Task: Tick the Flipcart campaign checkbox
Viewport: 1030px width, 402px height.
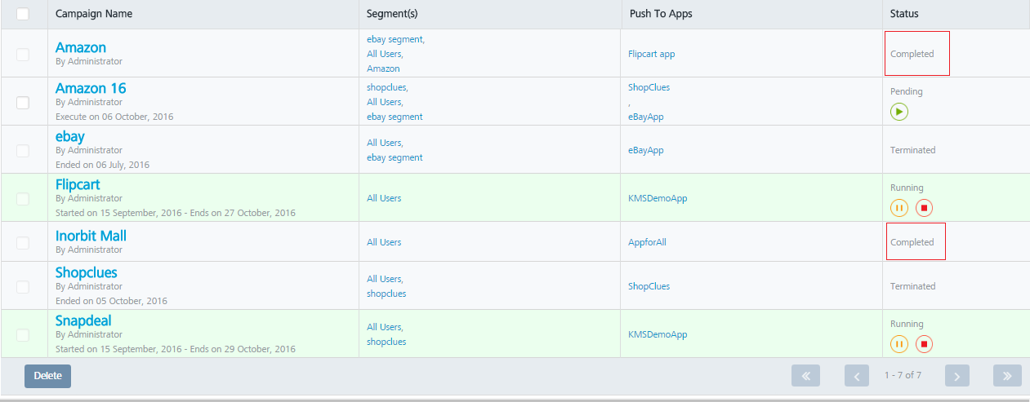Action: point(23,198)
